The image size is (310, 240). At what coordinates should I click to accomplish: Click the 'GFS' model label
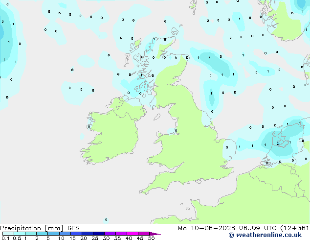73,228
